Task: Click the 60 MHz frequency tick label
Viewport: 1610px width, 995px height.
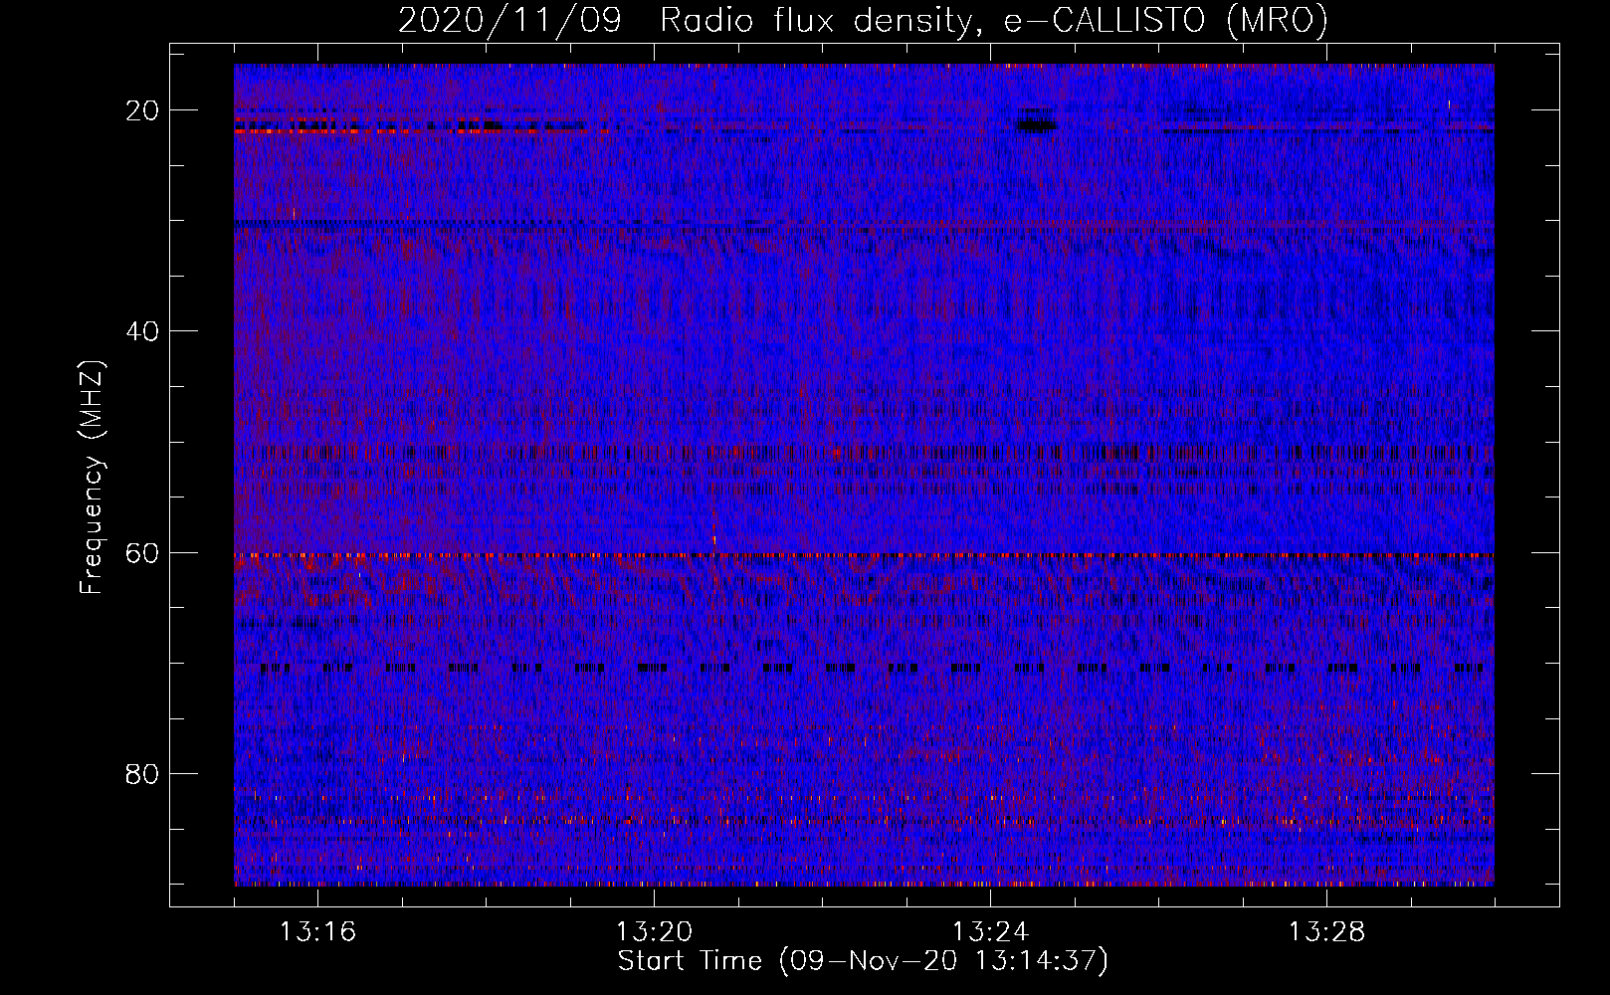Action: click(x=143, y=552)
